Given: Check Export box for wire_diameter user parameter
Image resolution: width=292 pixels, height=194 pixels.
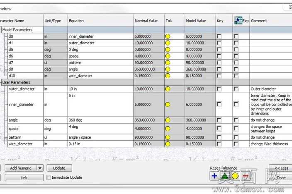Looking at the screenshot, I should coord(236,144).
